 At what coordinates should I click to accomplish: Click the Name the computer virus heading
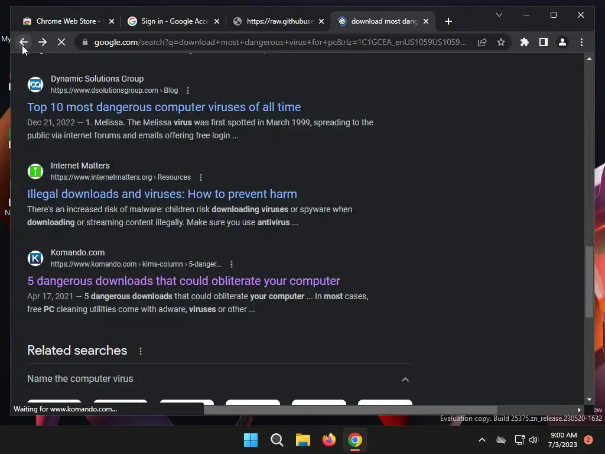coord(80,379)
